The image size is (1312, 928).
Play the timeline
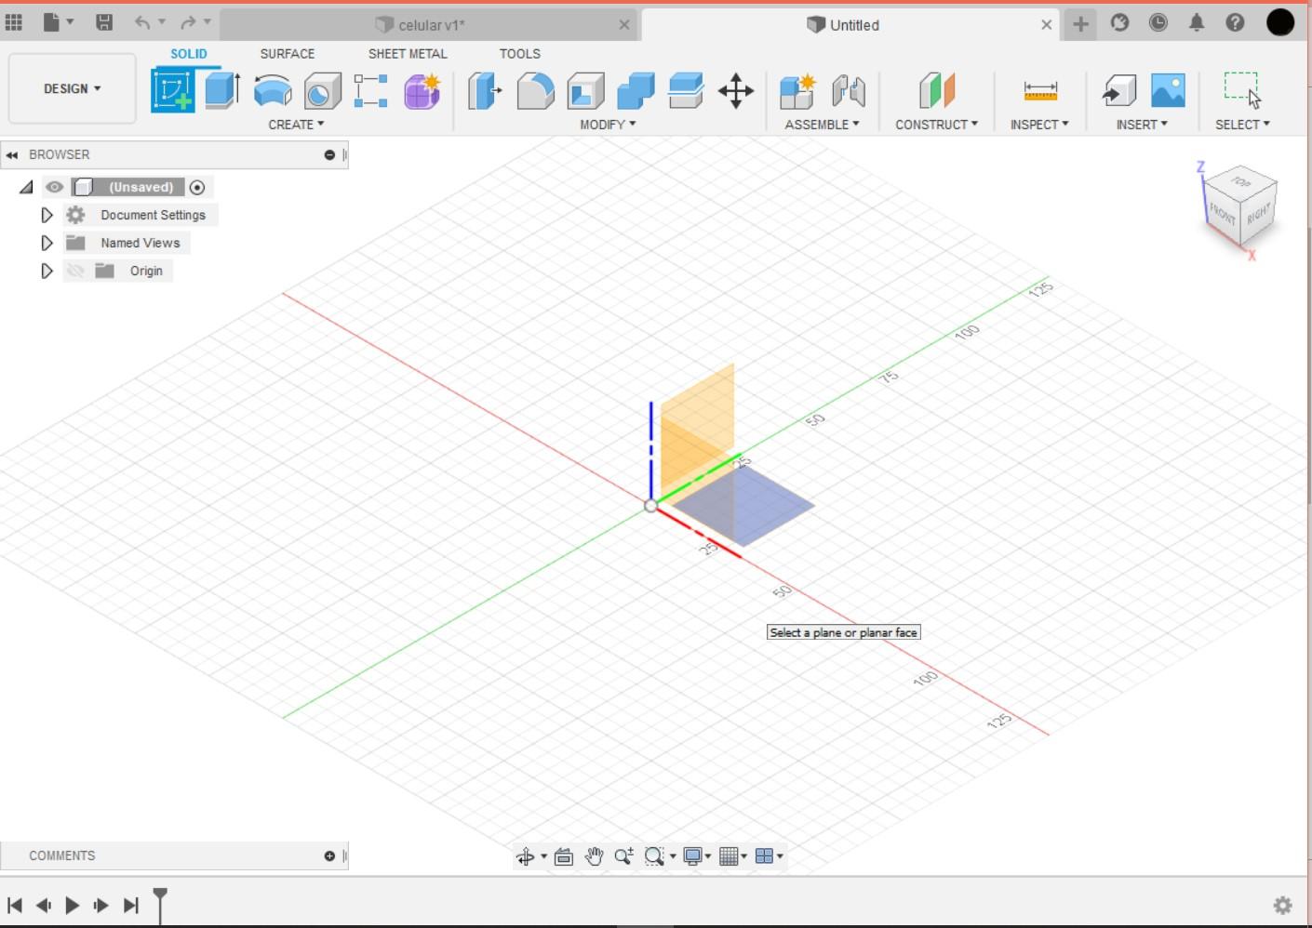pos(73,905)
